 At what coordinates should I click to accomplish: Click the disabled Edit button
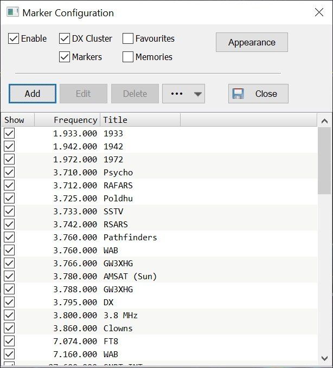pyautogui.click(x=84, y=94)
